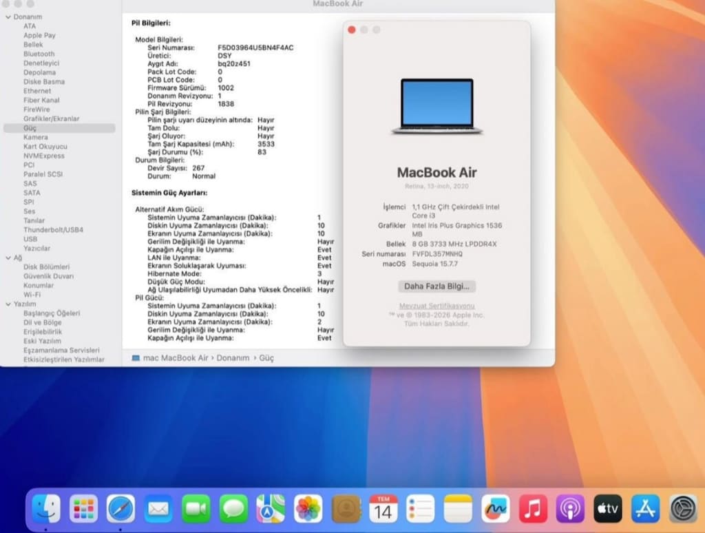Viewport: 705px width, 533px height.
Task: Select Apple Pay in the sidebar
Action: (39, 35)
